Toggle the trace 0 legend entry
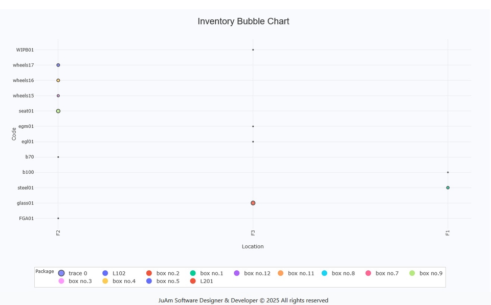This screenshot has height=305, width=491. [77, 273]
